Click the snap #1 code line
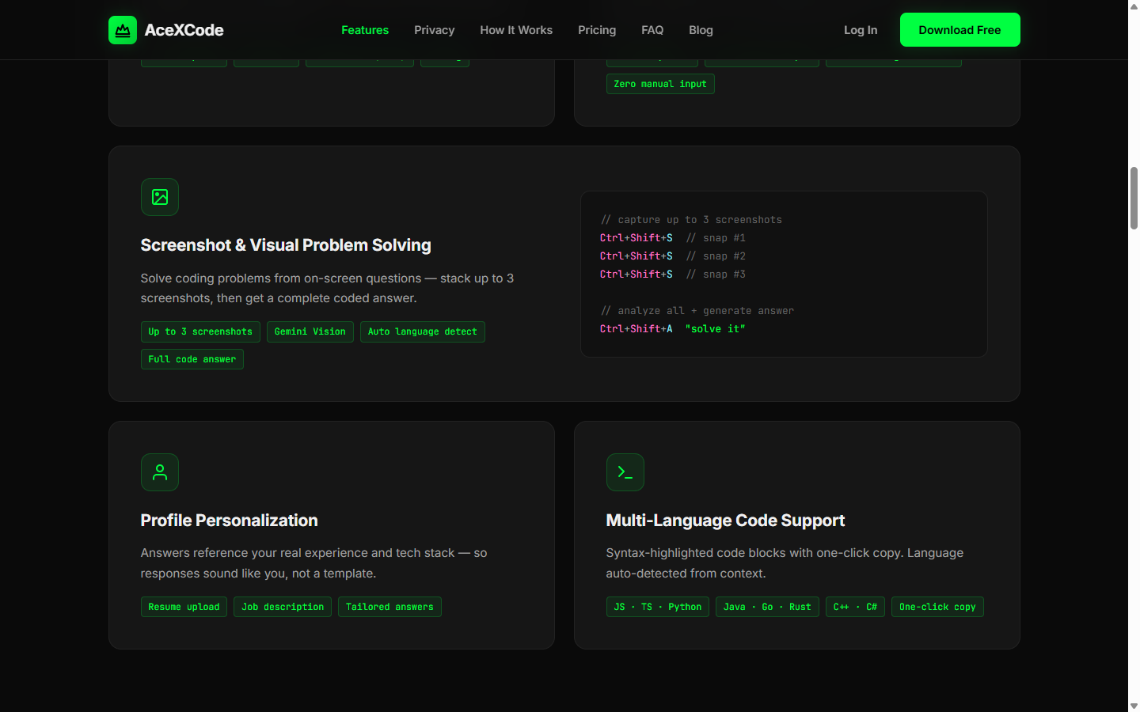This screenshot has height=712, width=1140. [x=673, y=238]
